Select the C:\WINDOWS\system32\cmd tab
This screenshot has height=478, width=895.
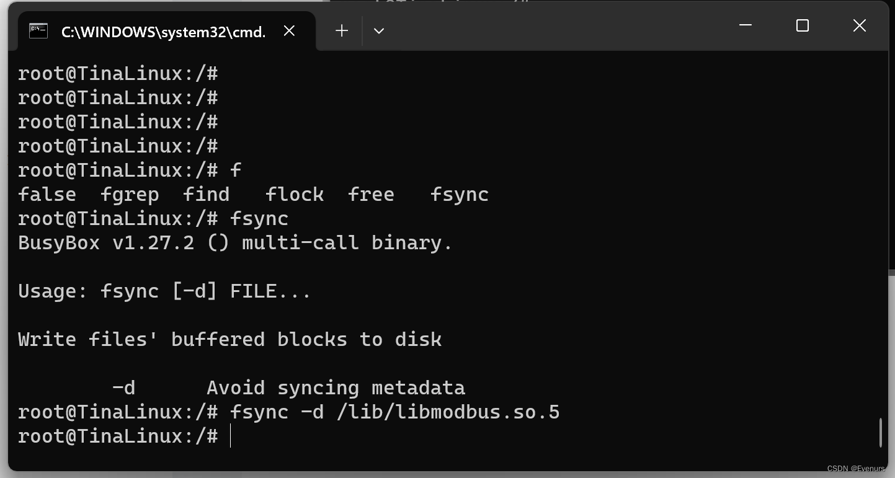(x=163, y=32)
